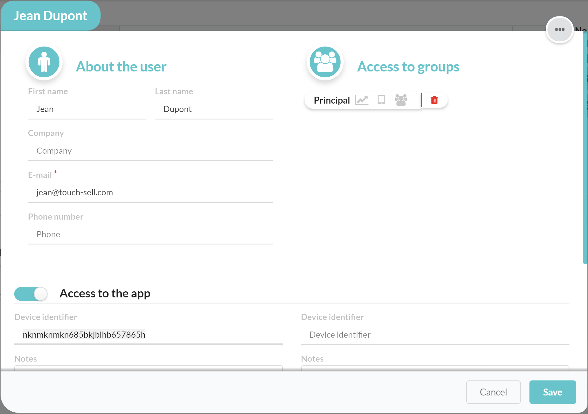Toggle the Access to the app switch
Viewport: 588px width, 414px height.
click(x=31, y=294)
